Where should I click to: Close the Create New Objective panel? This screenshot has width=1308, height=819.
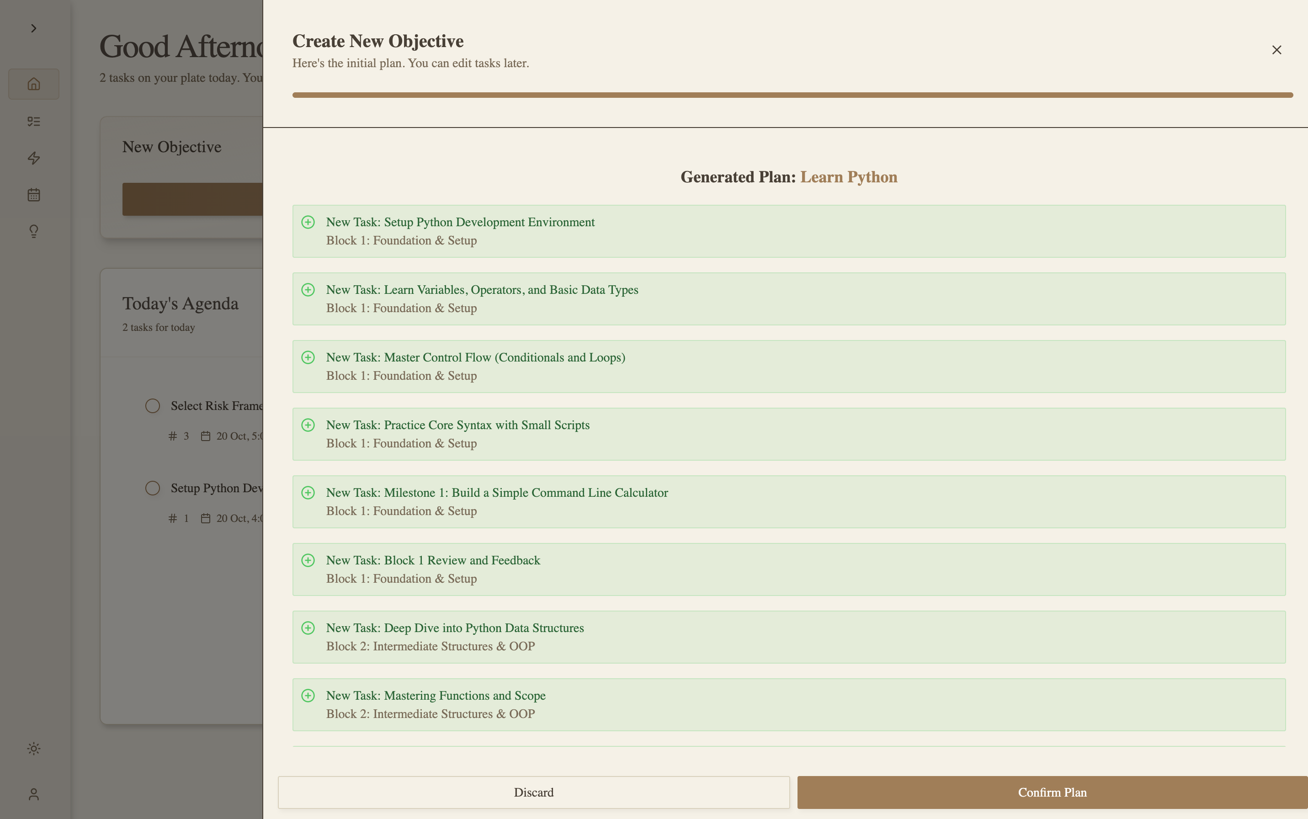click(1276, 50)
